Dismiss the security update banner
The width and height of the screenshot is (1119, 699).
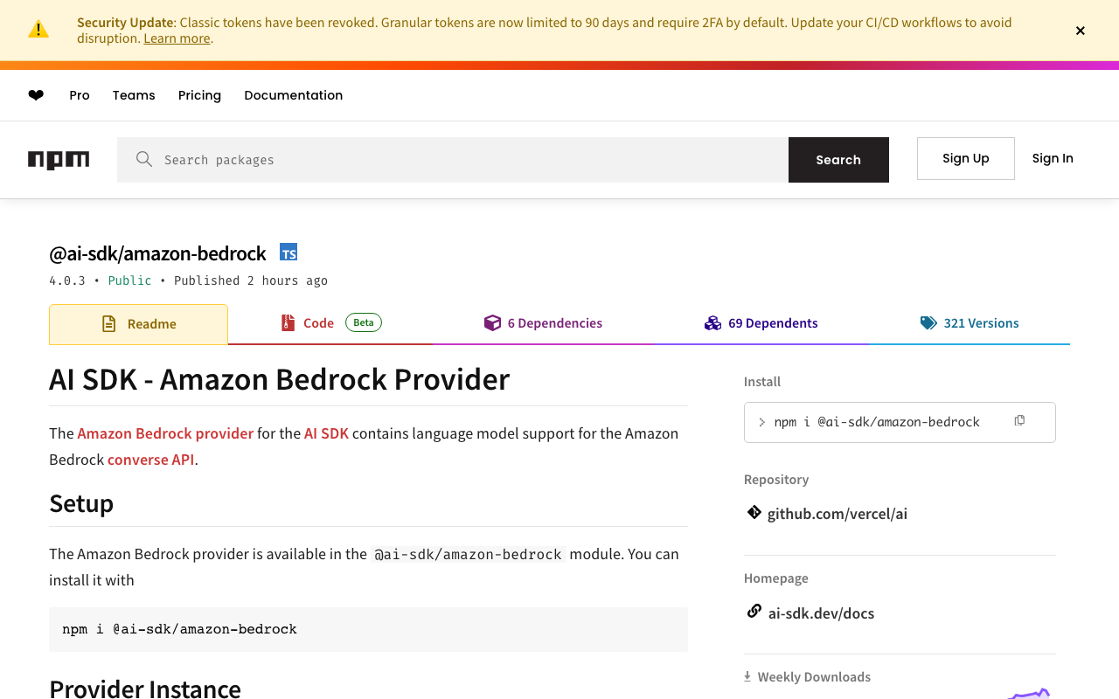click(x=1081, y=31)
